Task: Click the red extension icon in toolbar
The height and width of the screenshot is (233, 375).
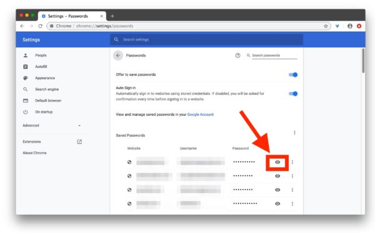Action: click(x=359, y=26)
